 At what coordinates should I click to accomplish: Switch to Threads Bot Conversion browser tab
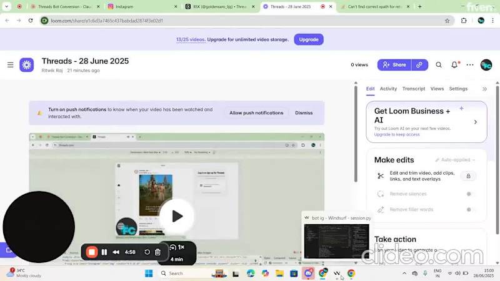[x=65, y=6]
